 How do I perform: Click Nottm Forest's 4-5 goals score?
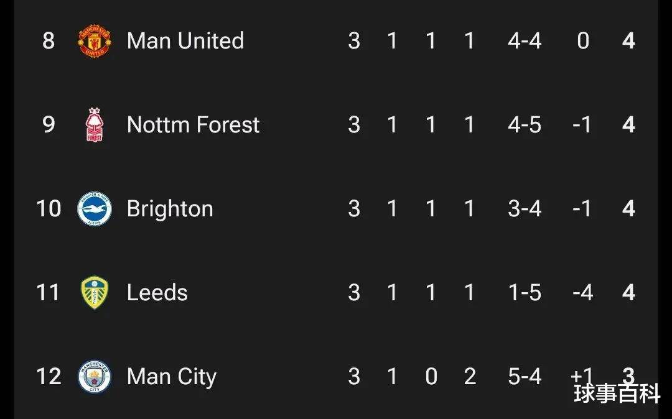[524, 125]
